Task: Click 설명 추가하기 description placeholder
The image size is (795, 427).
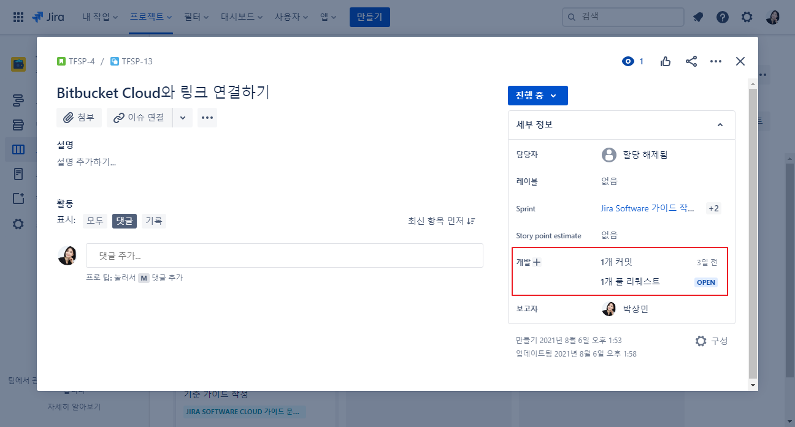Action: pos(86,162)
